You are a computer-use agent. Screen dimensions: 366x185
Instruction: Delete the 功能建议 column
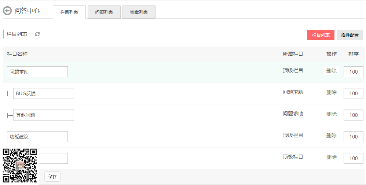pyautogui.click(x=332, y=136)
